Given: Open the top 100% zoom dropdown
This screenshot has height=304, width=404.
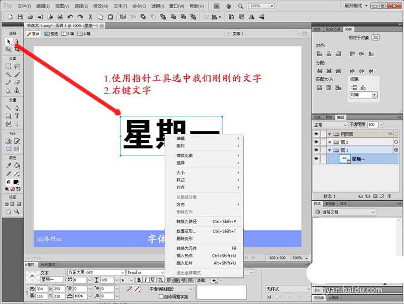Looking at the screenshot, I should (x=272, y=6).
